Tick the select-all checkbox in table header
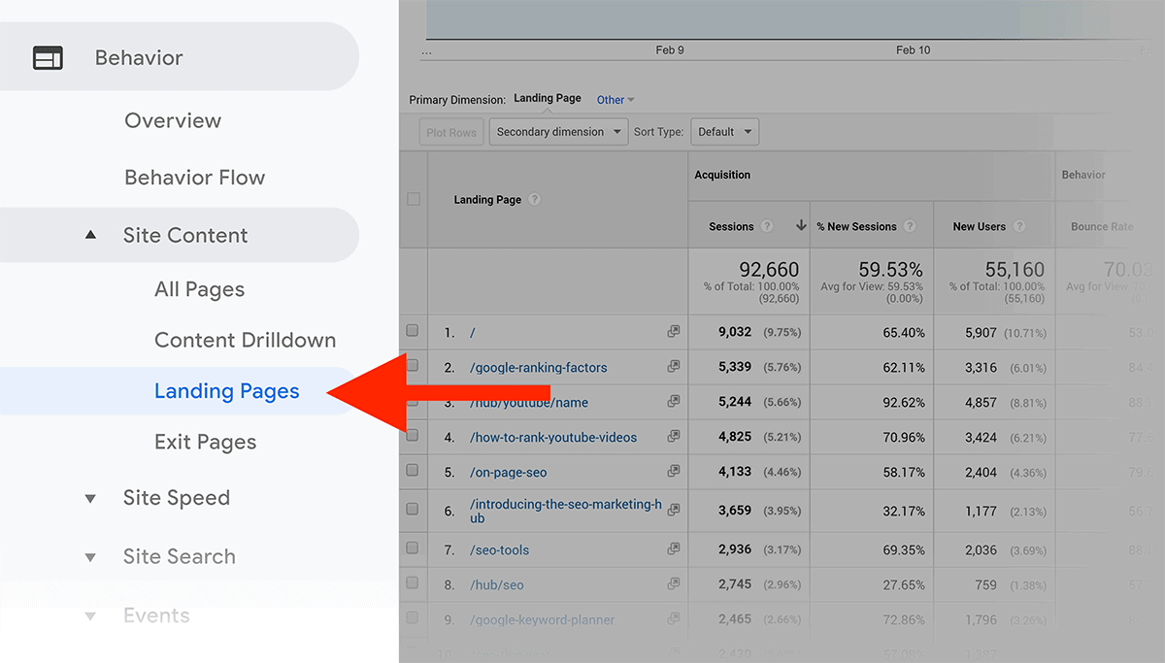 pos(414,199)
